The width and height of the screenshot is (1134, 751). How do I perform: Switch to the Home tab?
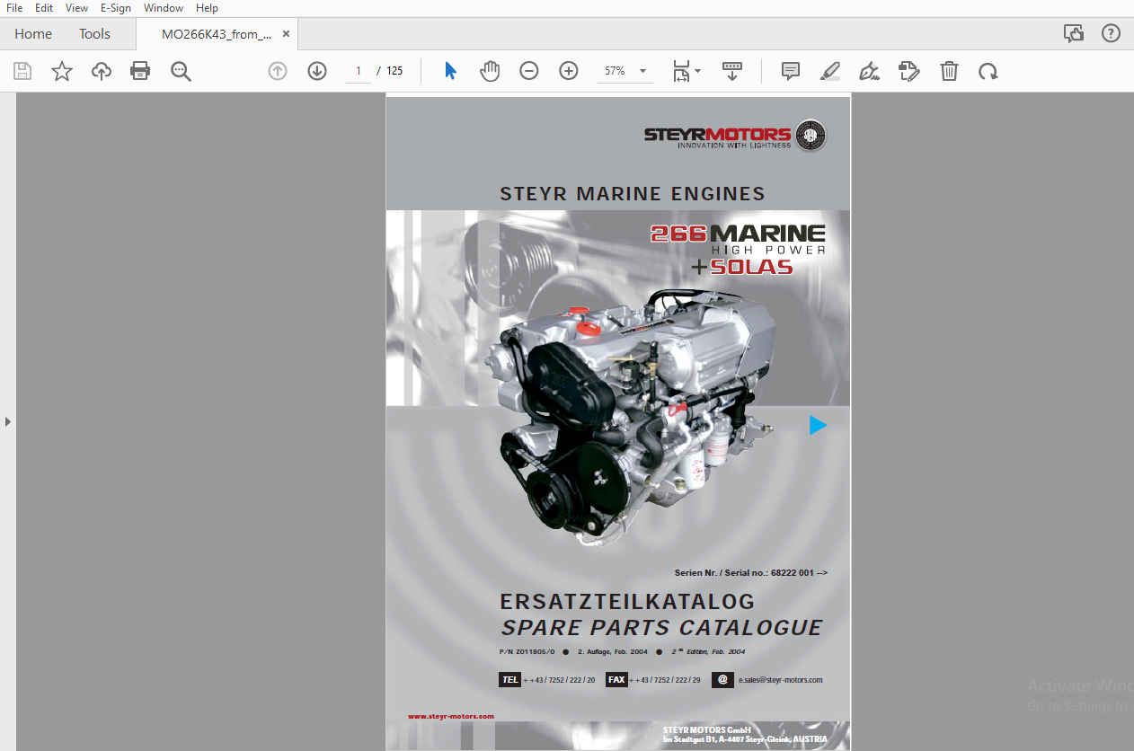point(33,34)
